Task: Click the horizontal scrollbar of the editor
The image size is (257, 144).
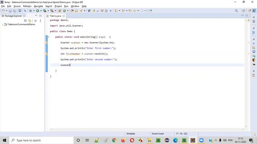Action: pos(147,129)
